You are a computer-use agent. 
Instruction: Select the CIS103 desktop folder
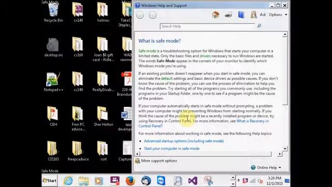point(53,151)
